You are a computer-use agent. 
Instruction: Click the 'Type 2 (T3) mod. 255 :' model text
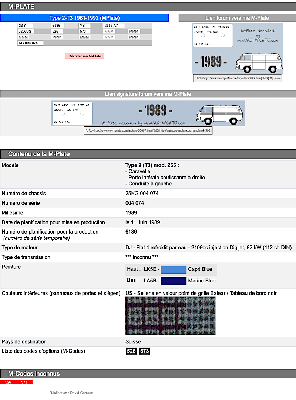point(152,165)
